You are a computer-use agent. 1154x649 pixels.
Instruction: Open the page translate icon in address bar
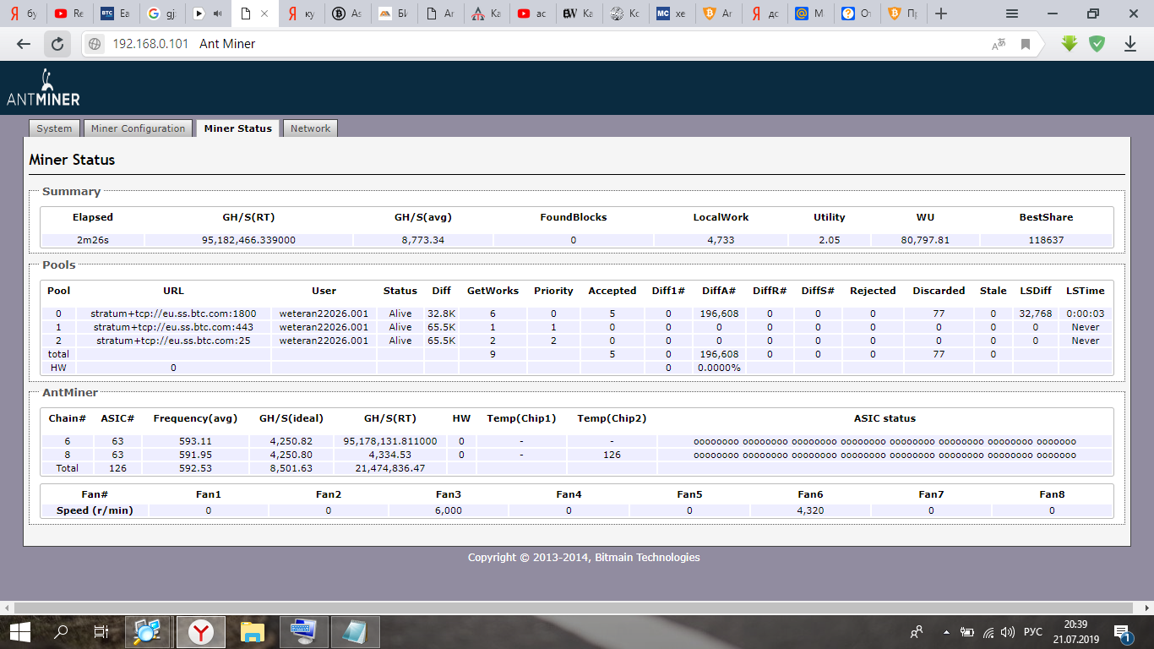pos(999,44)
